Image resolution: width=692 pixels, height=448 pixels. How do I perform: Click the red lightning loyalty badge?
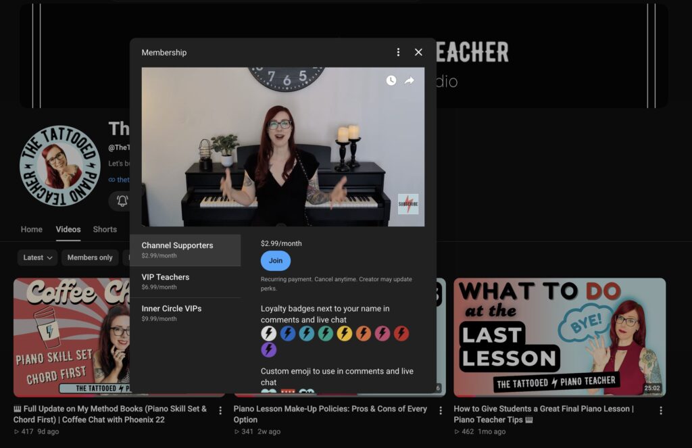tap(401, 333)
